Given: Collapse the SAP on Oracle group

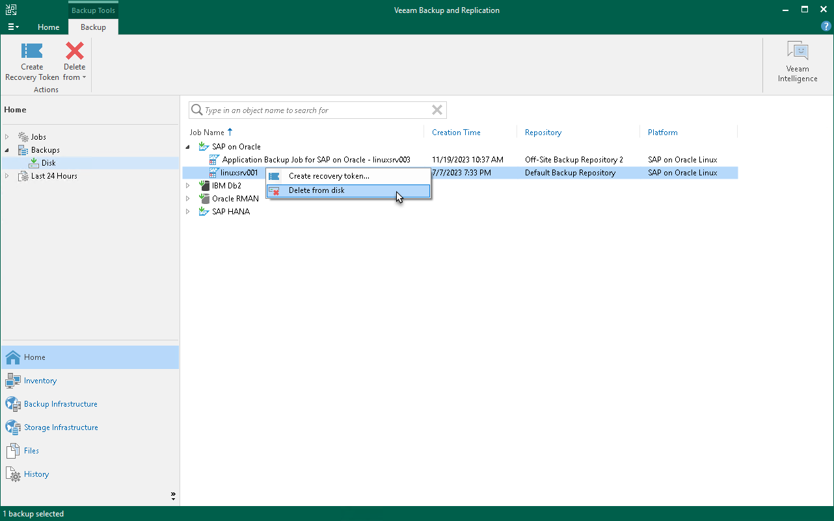Looking at the screenshot, I should [188, 147].
